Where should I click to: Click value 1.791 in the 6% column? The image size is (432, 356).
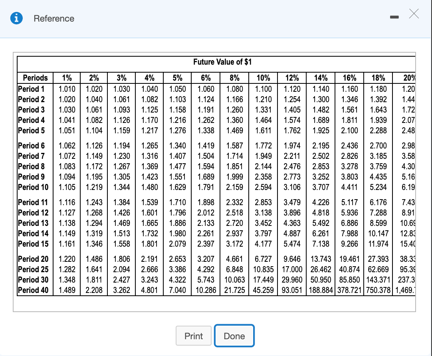(x=206, y=187)
